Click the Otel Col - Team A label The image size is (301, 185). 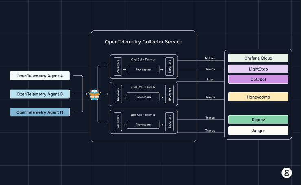tap(143, 60)
